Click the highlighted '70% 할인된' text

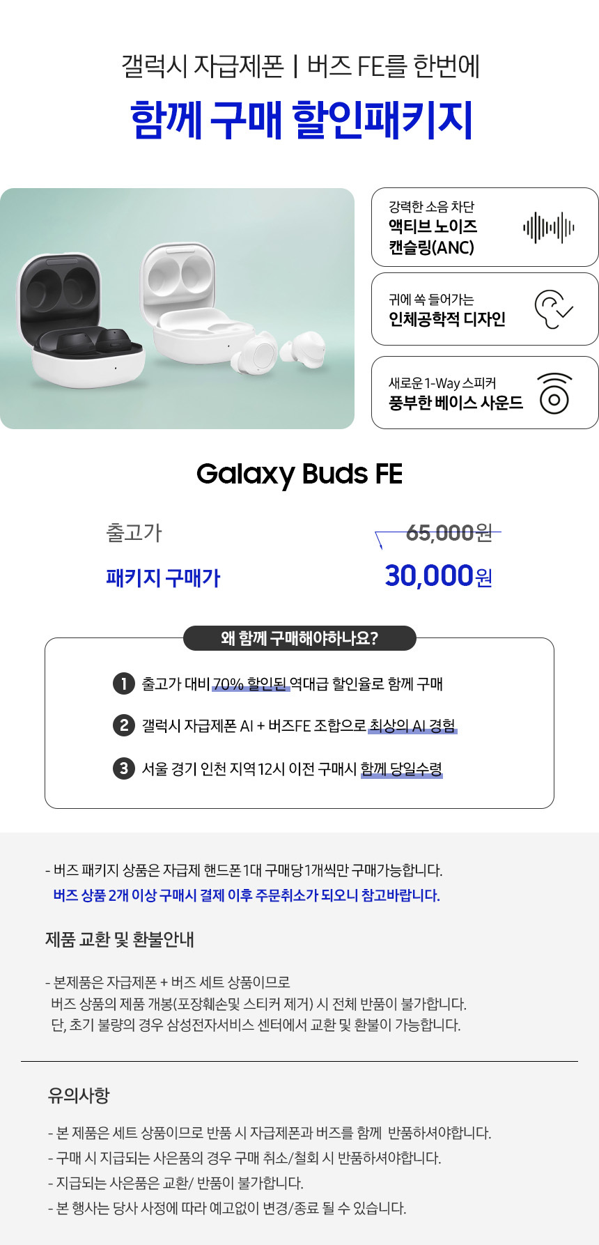click(250, 684)
